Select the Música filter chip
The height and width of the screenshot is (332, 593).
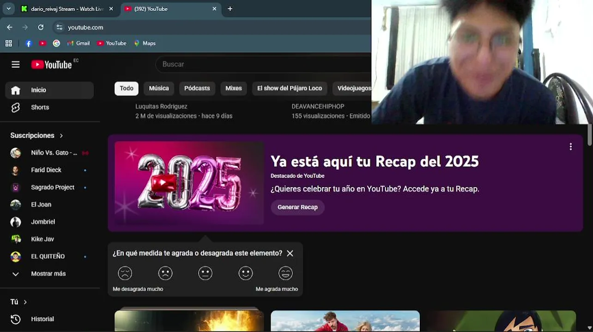click(x=159, y=89)
